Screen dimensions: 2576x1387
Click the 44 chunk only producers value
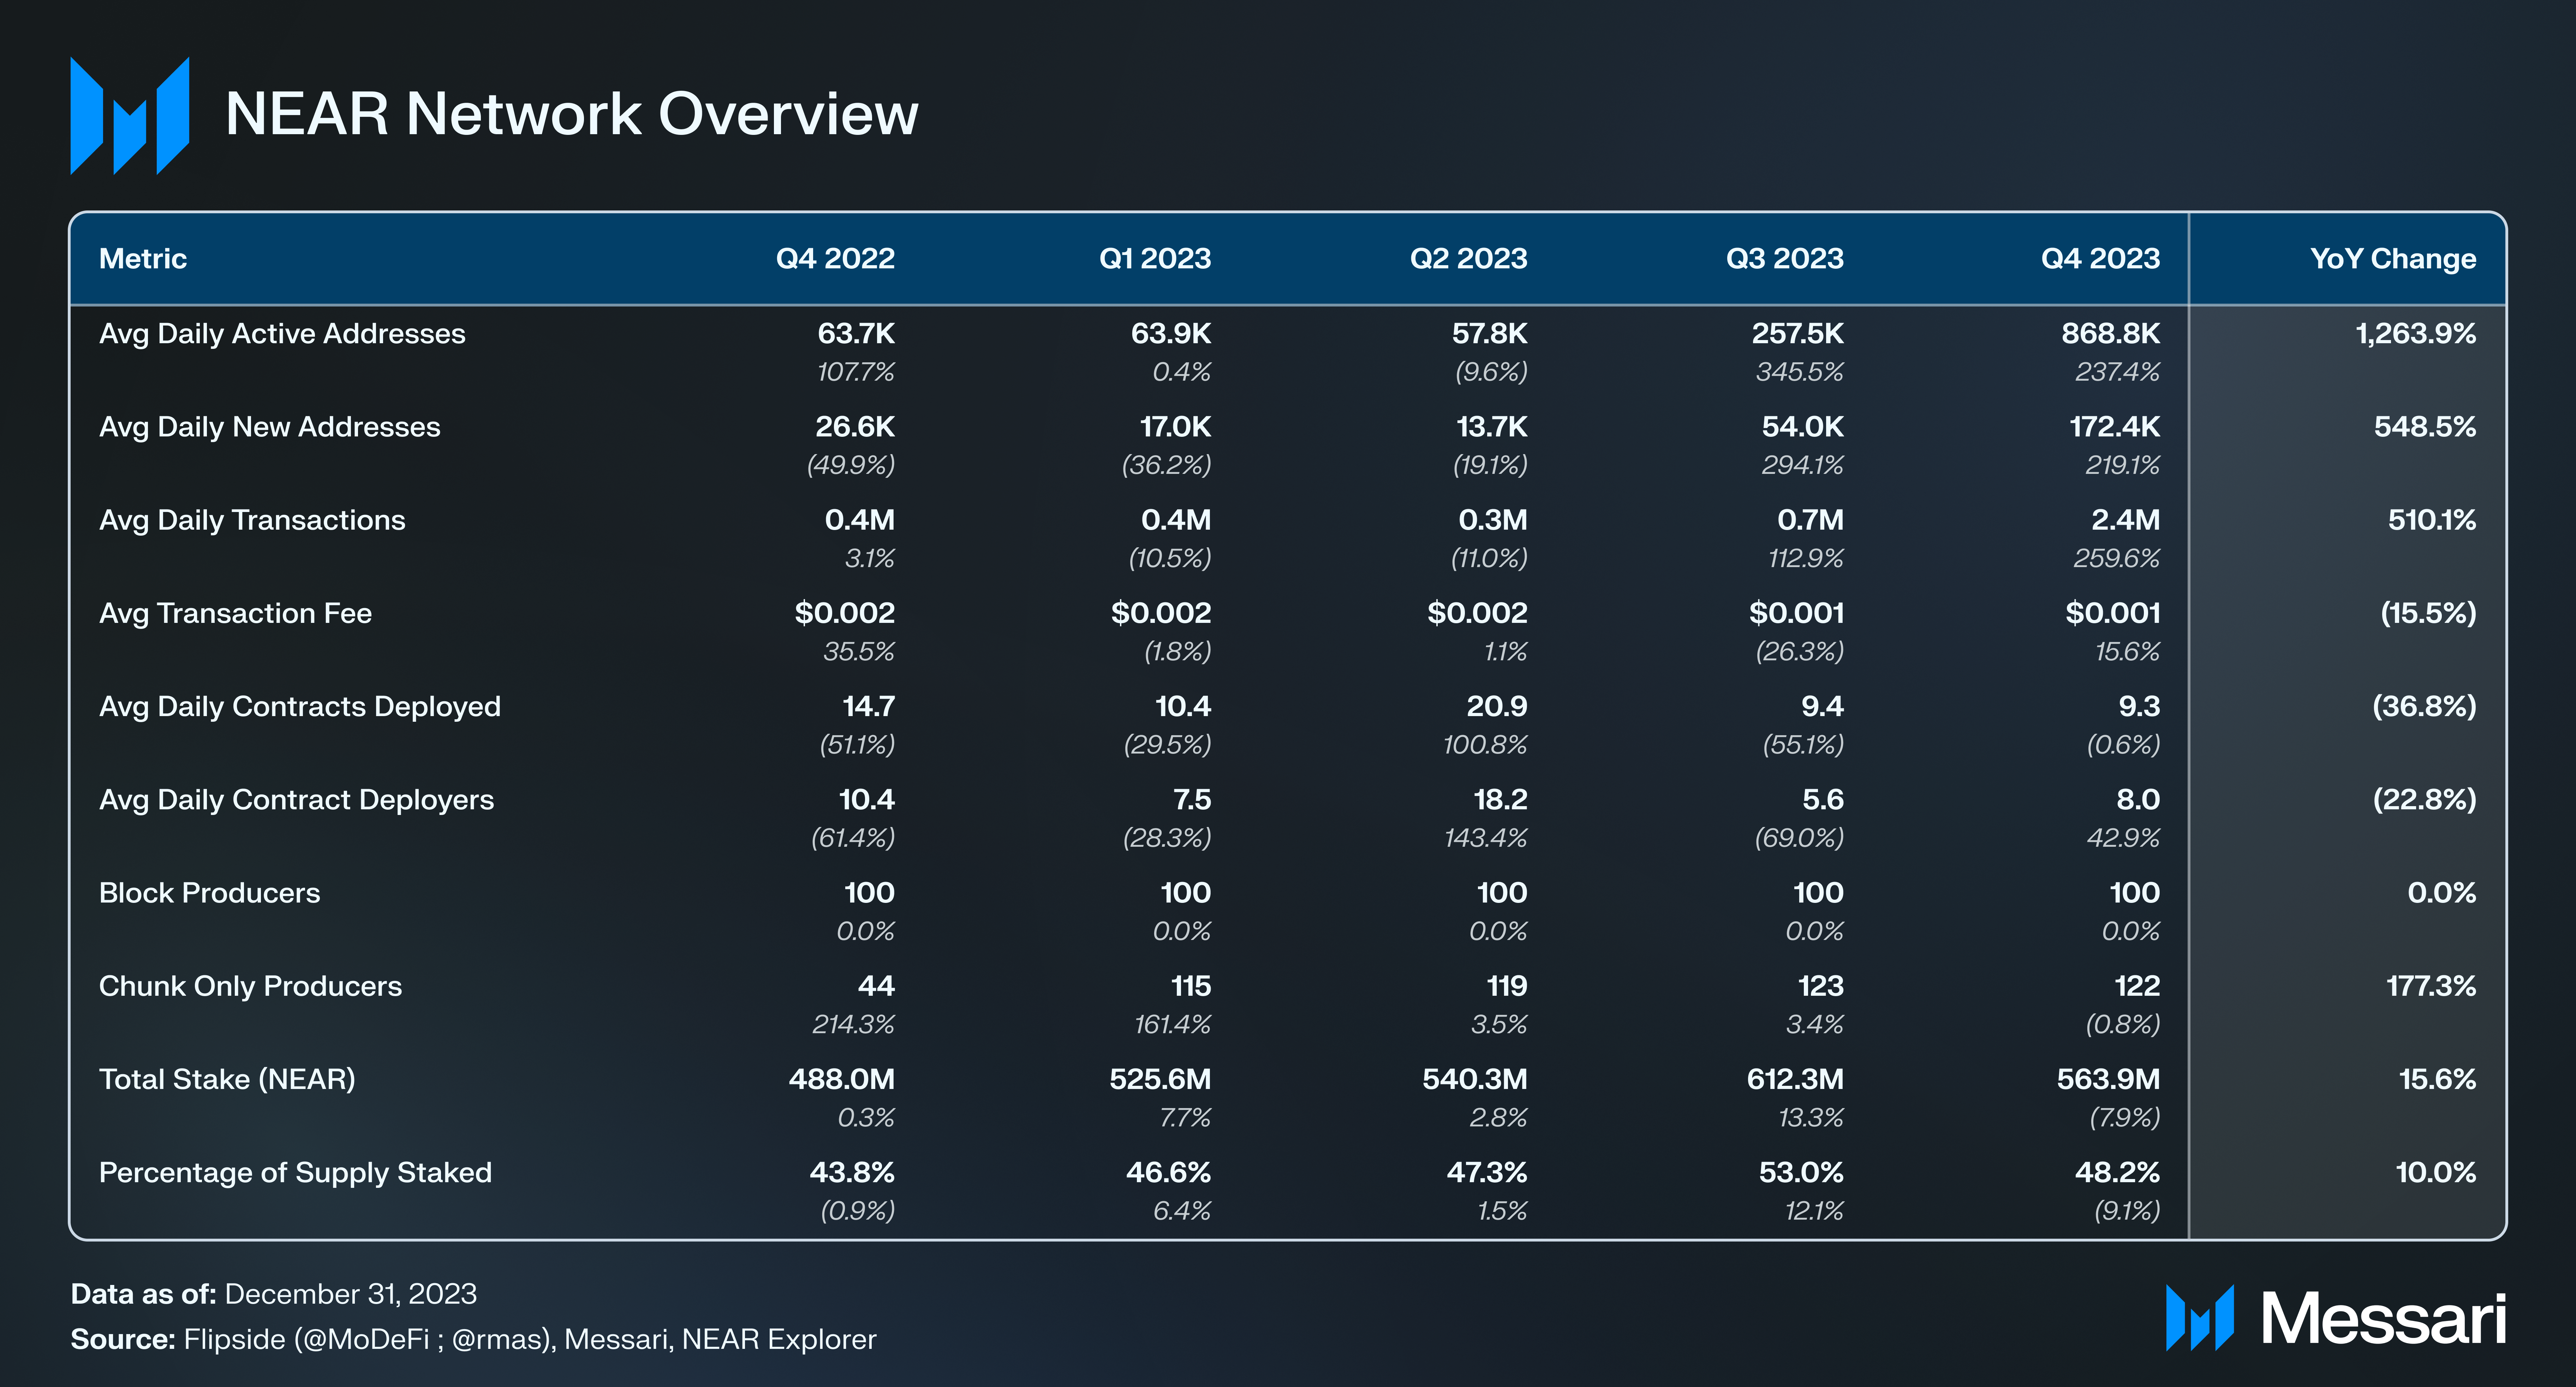[x=876, y=986]
